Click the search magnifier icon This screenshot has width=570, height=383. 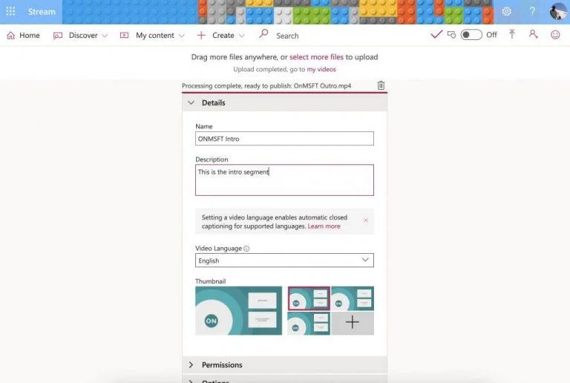(x=263, y=34)
